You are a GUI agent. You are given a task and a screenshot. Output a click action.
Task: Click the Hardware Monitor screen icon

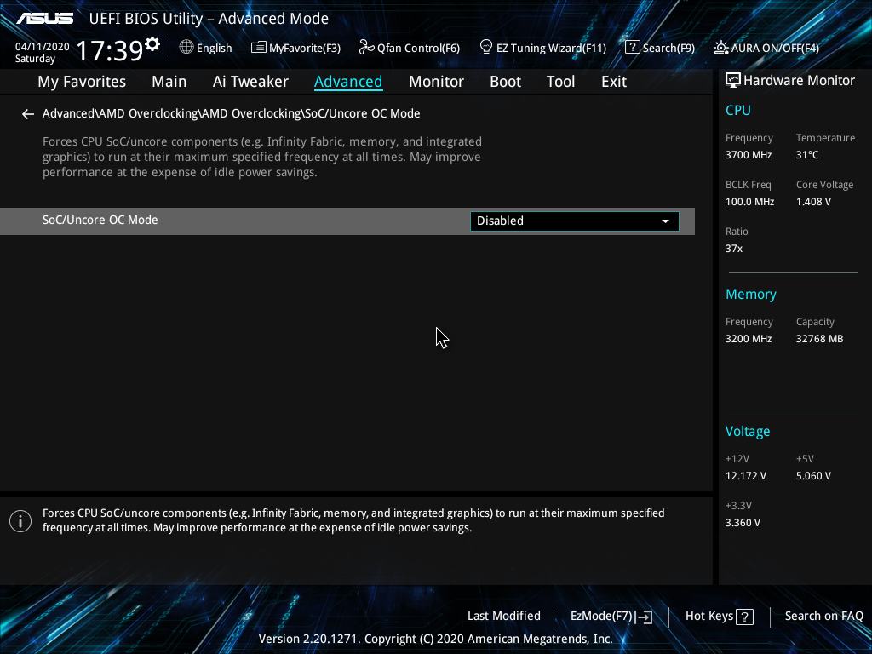pyautogui.click(x=733, y=80)
